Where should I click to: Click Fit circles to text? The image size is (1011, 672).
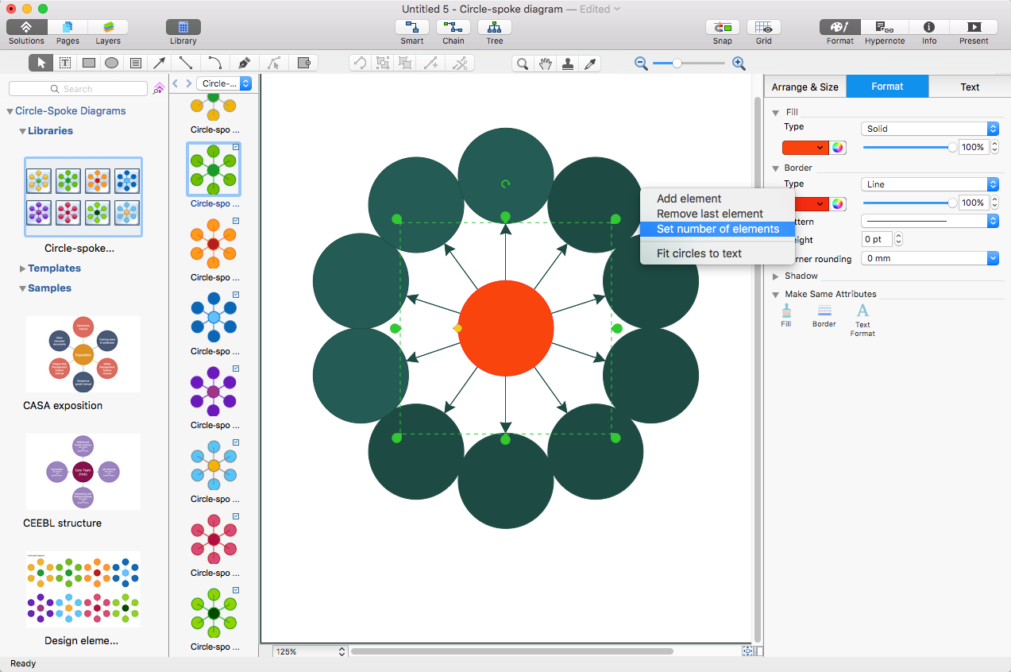[699, 253]
